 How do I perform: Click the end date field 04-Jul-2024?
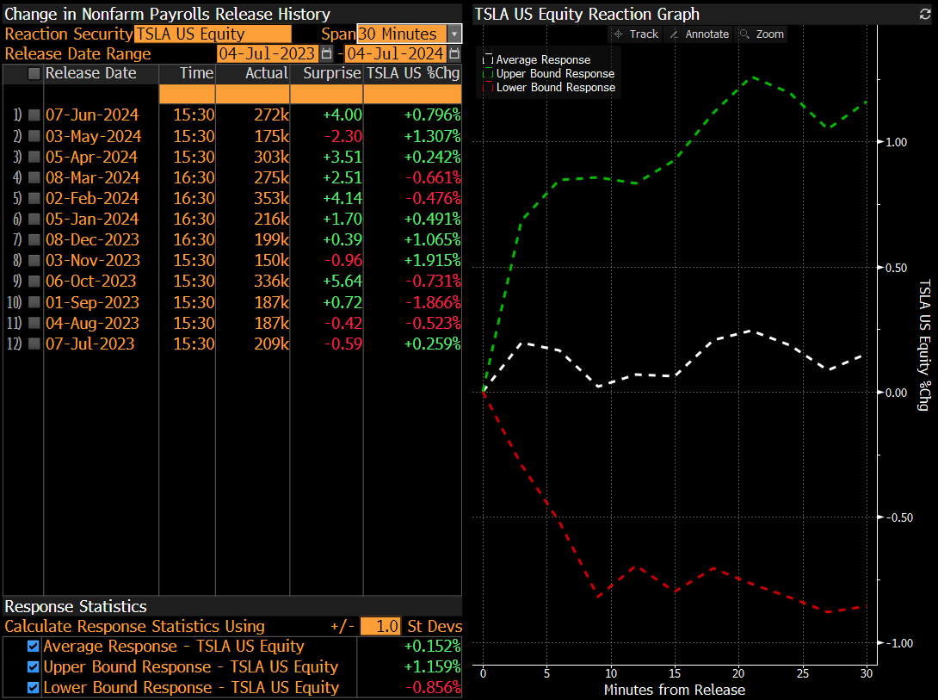[x=395, y=54]
